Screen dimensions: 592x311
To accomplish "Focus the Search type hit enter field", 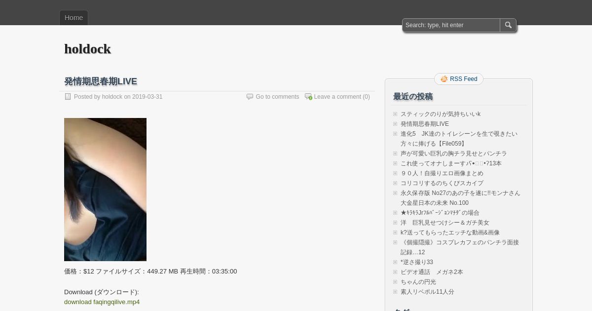I will (451, 25).
